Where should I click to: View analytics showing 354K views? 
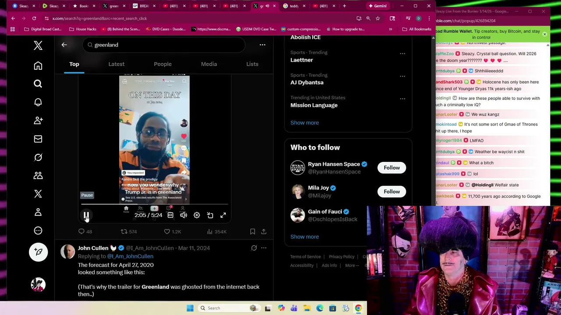pos(217,231)
